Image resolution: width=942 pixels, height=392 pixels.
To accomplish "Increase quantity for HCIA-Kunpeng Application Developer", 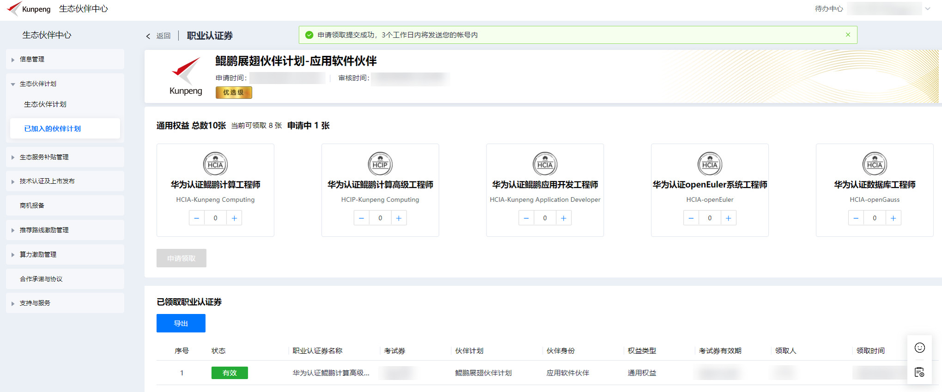I will (564, 218).
